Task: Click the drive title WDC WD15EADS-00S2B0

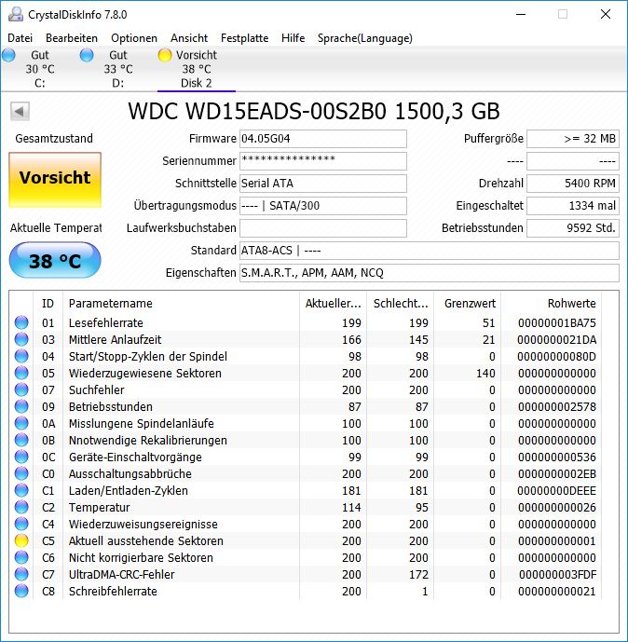Action: pyautogui.click(x=257, y=111)
